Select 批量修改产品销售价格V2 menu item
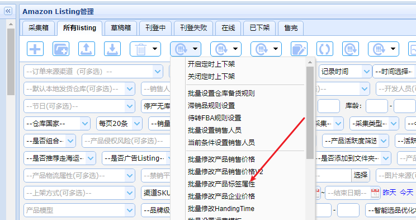416x220 pixels. [x=225, y=172]
